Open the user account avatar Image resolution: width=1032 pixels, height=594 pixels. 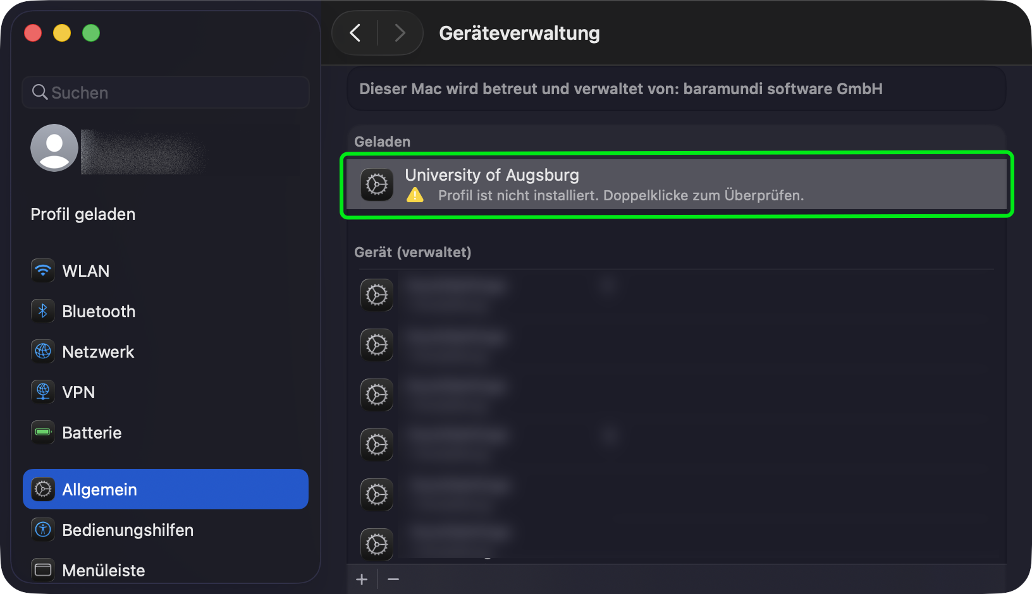tap(54, 148)
